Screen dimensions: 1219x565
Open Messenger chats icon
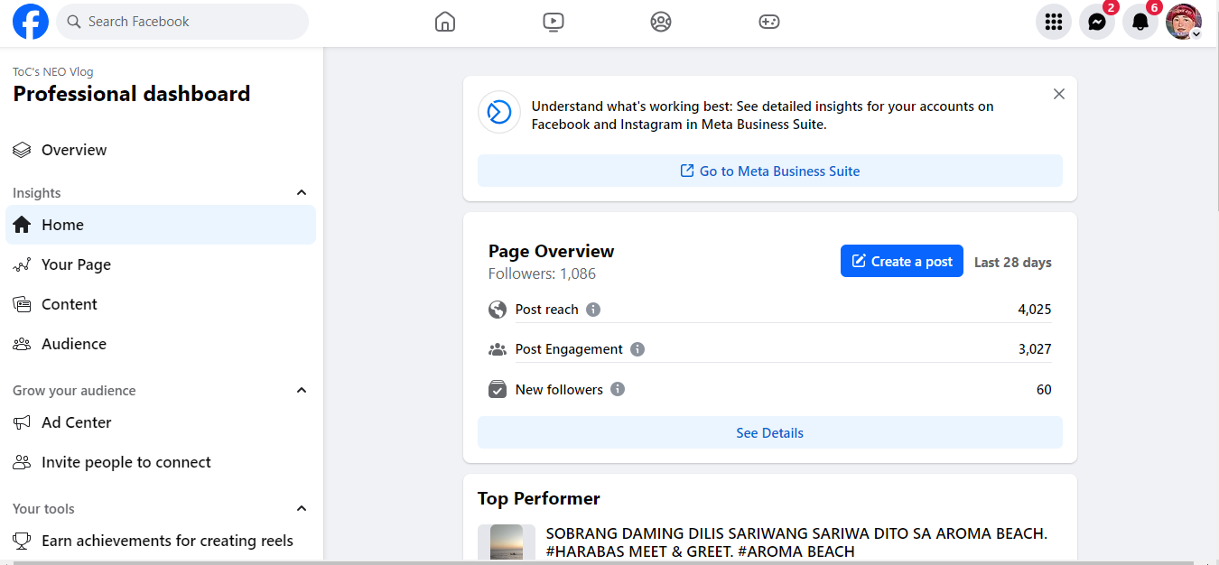tap(1097, 23)
